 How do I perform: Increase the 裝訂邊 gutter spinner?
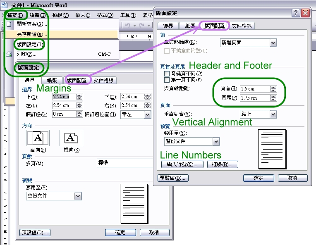[x=79, y=113]
